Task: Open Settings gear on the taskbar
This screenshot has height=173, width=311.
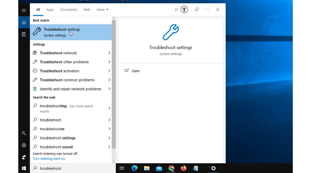Action: [x=213, y=168]
